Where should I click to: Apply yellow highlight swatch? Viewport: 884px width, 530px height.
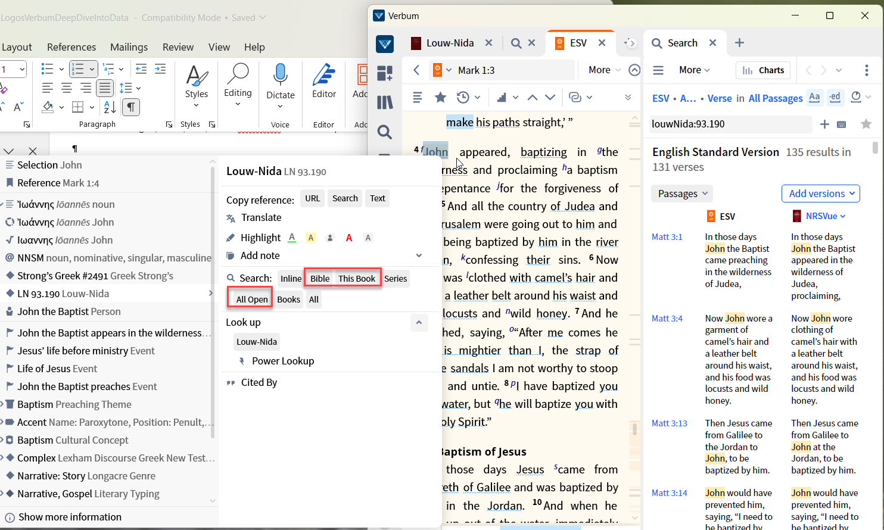click(x=311, y=238)
